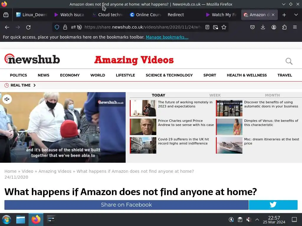This screenshot has width=302, height=226.
Task: Click the newshub logo
Action: (32, 59)
